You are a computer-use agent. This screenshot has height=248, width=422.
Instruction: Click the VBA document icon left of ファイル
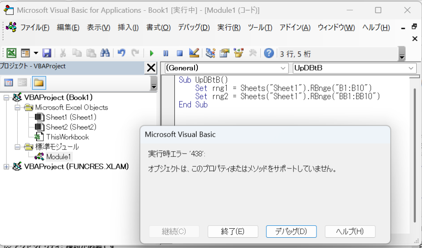tap(11, 27)
